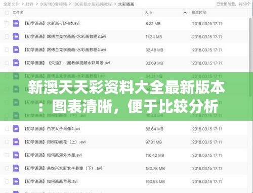Open file 用粉彩画花(下).avi

pyautogui.click(x=55, y=116)
